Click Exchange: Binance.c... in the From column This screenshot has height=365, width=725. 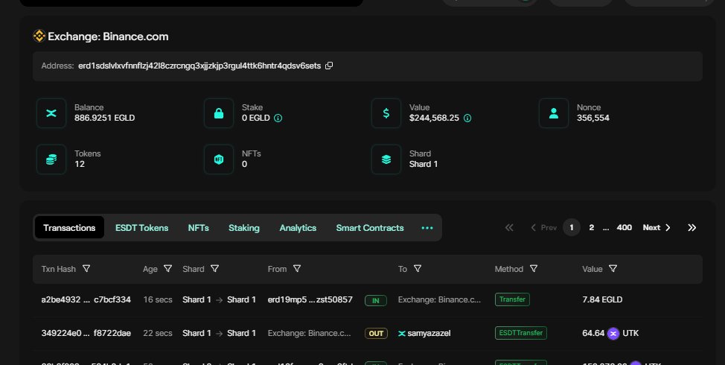[309, 333]
